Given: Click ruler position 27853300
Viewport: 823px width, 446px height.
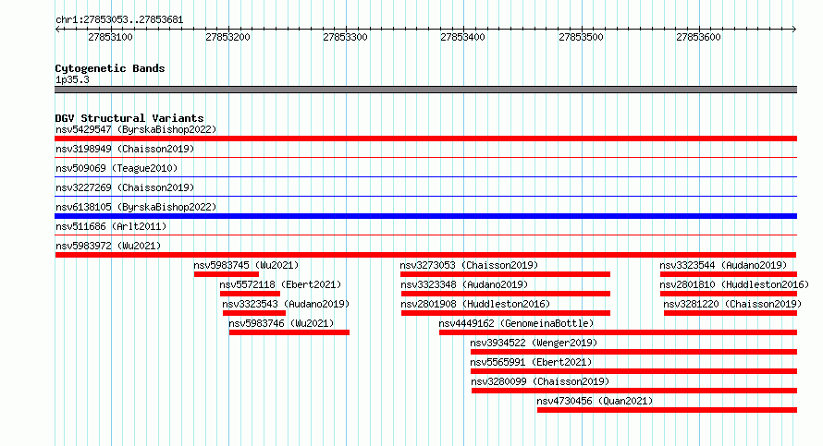Looking at the screenshot, I should coord(345,37).
